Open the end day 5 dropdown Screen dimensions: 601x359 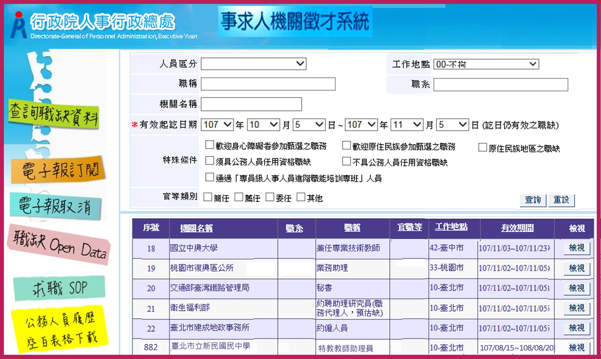(453, 125)
